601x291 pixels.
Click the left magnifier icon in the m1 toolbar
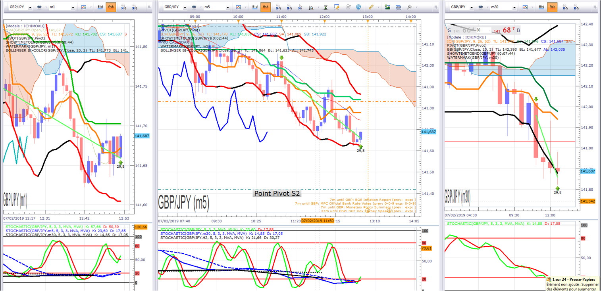click(x=124, y=7)
